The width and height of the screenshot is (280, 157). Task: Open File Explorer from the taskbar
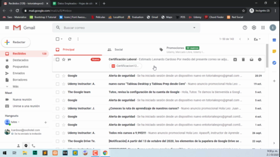click(24, 153)
